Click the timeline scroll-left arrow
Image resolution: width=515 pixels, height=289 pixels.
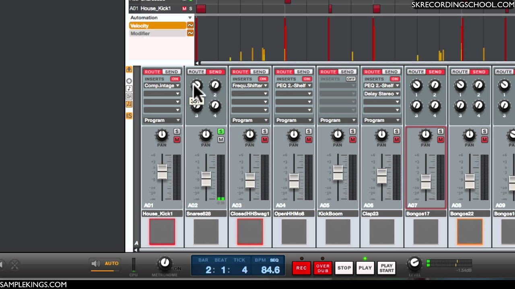[x=197, y=63]
